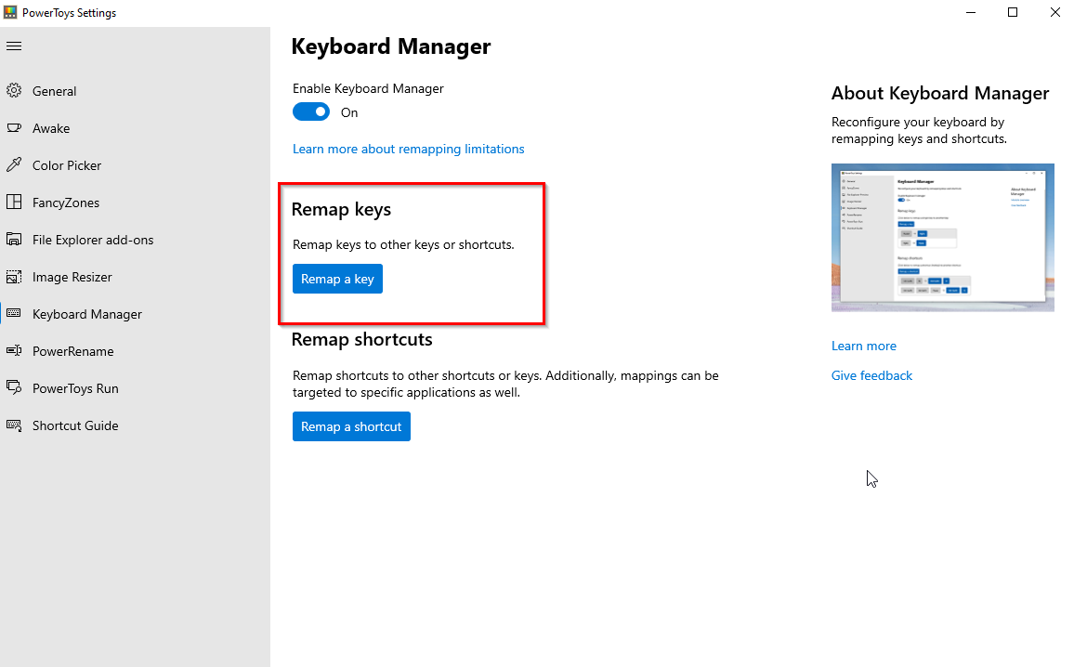1074x667 pixels.
Task: Click the Remap shortcuts heading text
Action: coord(361,340)
